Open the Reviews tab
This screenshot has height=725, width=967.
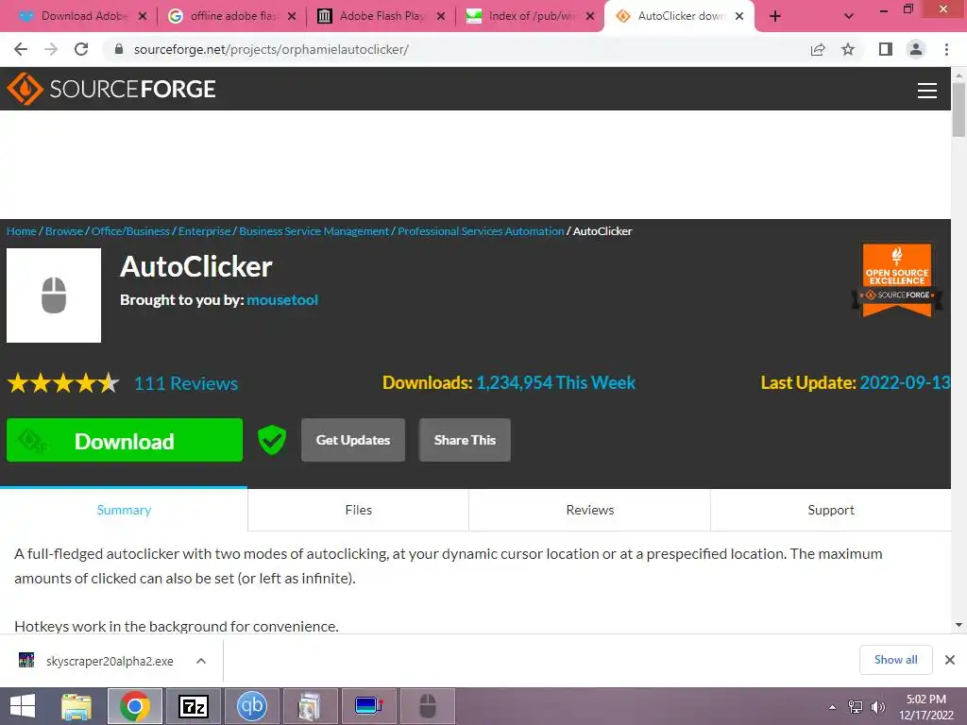[589, 510]
